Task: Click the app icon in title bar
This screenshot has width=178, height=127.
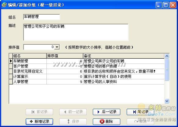Action: click(x=4, y=5)
